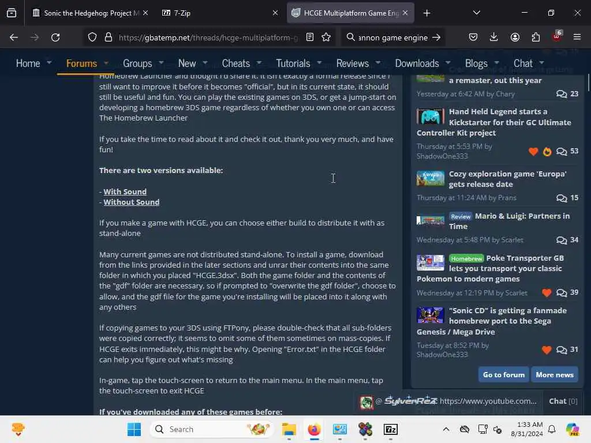Open the Reviews menu item
591x443 pixels.
(x=353, y=63)
